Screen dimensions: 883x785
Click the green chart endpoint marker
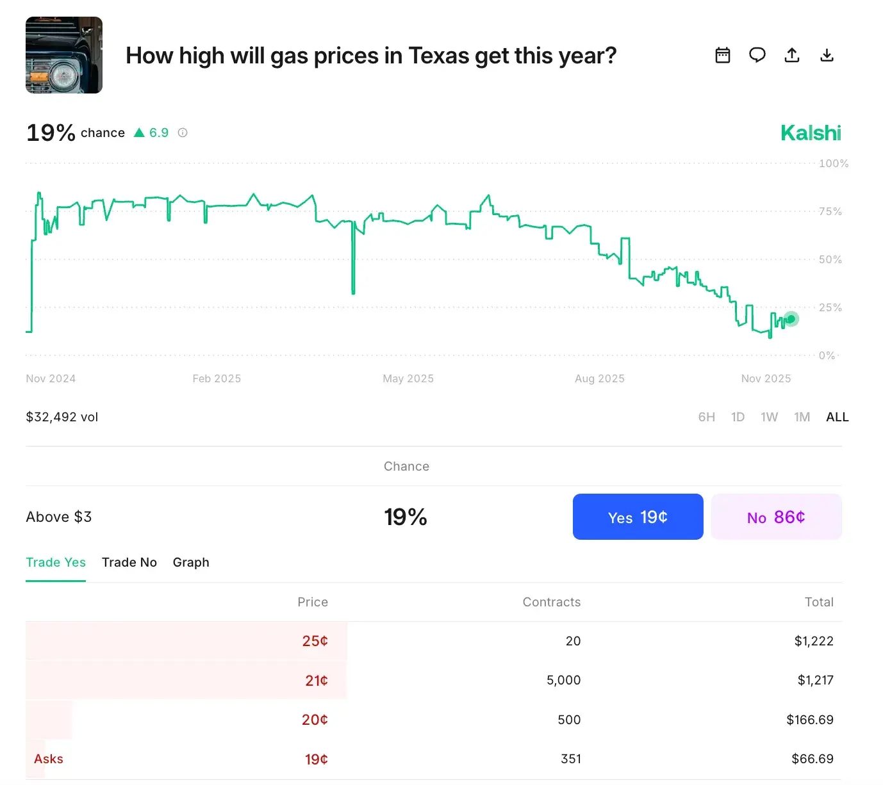(x=791, y=318)
